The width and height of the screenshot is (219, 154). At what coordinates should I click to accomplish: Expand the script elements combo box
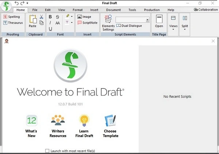[147, 20]
